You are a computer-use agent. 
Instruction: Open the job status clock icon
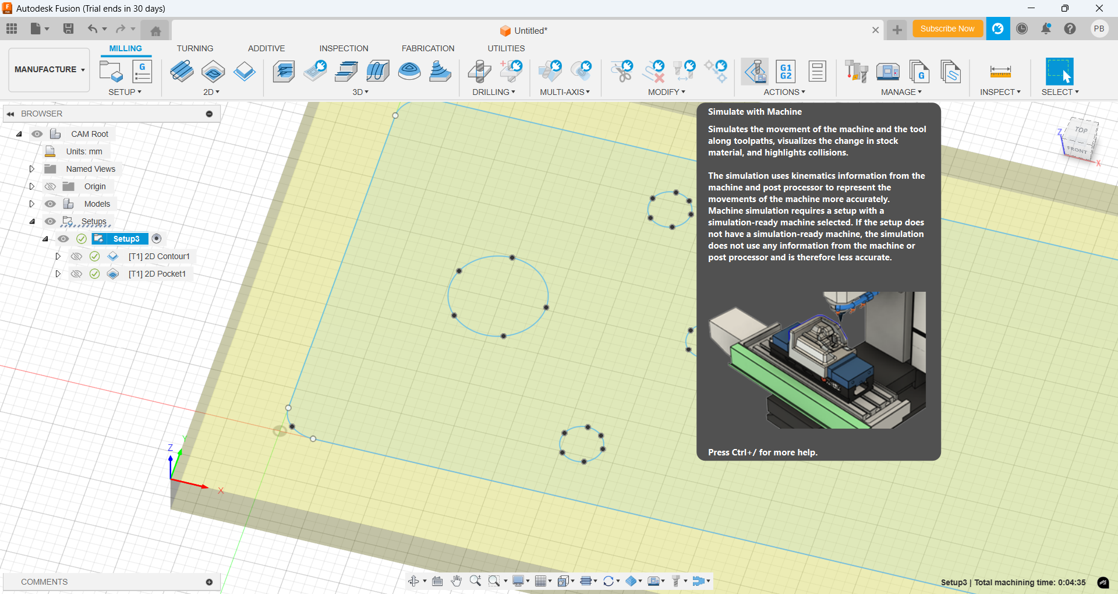click(x=1022, y=29)
